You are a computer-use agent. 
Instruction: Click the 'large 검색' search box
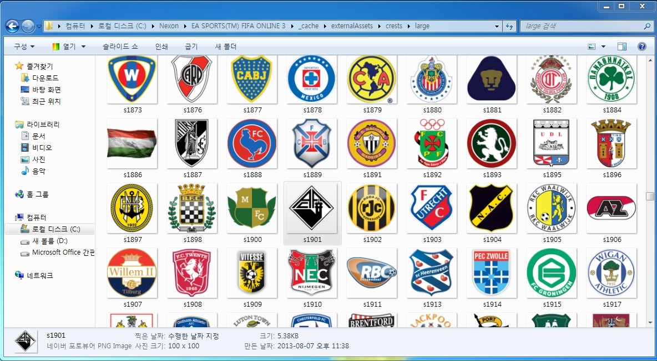pos(586,26)
